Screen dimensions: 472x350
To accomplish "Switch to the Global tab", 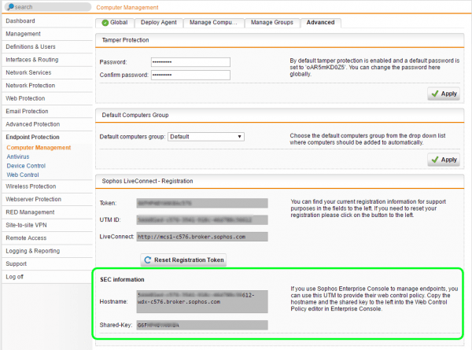I will pos(115,23).
